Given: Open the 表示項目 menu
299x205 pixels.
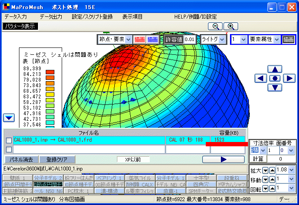Looking at the screenshot, I should tap(132, 17).
